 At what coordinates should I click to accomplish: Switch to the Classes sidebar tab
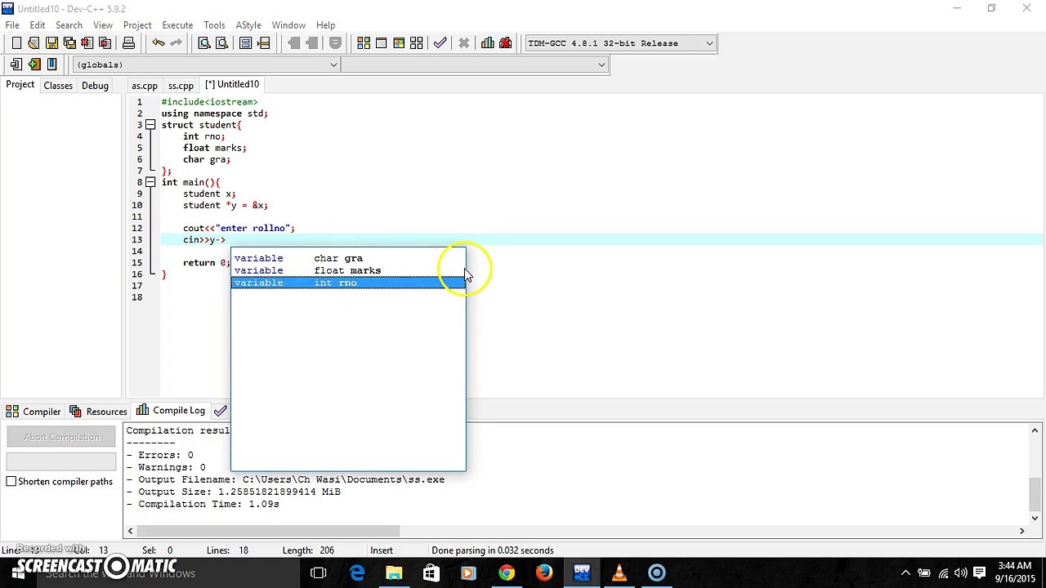[x=58, y=85]
